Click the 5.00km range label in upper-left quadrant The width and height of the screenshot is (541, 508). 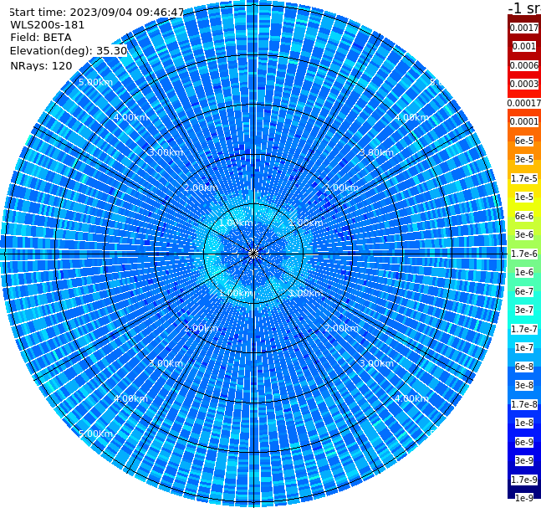(x=95, y=82)
